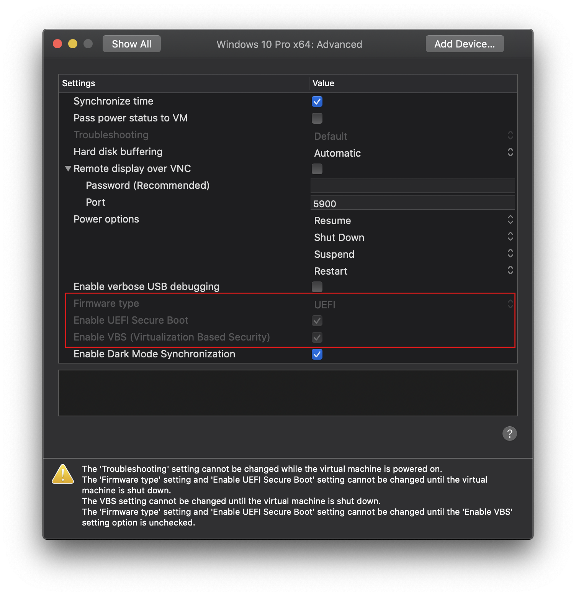Viewport: 576px width, 596px height.
Task: Select the Pass power status to VM label
Action: [131, 118]
